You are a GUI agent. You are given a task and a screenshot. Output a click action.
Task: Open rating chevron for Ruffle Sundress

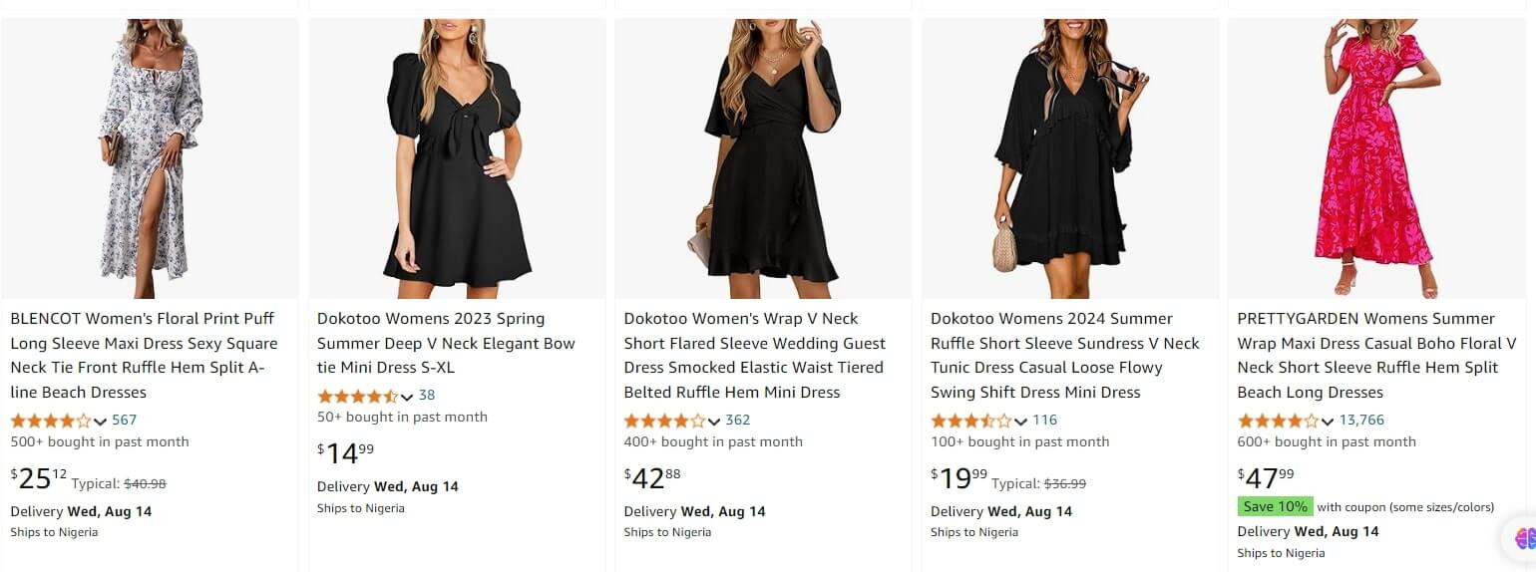tap(1019, 422)
